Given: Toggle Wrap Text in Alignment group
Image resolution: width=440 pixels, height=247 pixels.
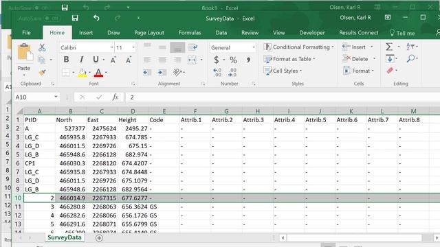Looking at the screenshot, I should (192, 47).
